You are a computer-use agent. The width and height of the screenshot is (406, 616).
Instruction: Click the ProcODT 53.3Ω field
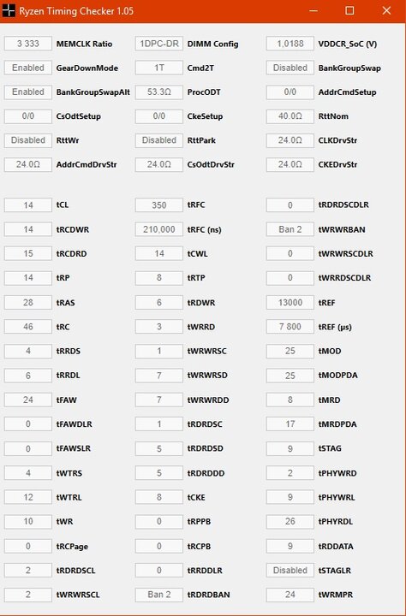(x=159, y=92)
